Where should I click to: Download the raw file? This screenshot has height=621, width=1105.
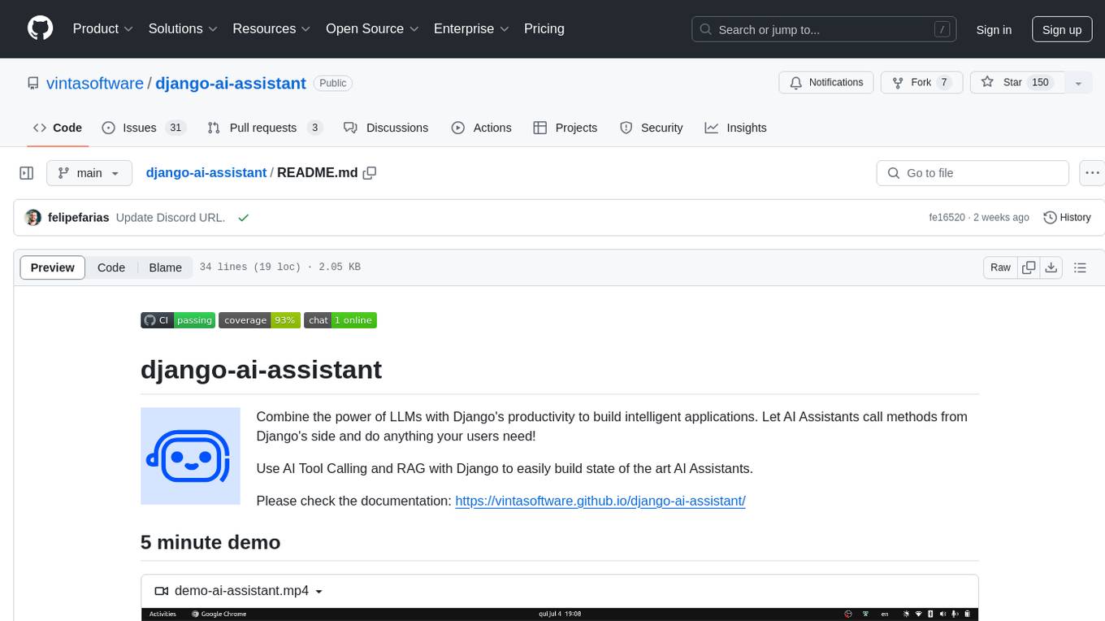point(1051,267)
